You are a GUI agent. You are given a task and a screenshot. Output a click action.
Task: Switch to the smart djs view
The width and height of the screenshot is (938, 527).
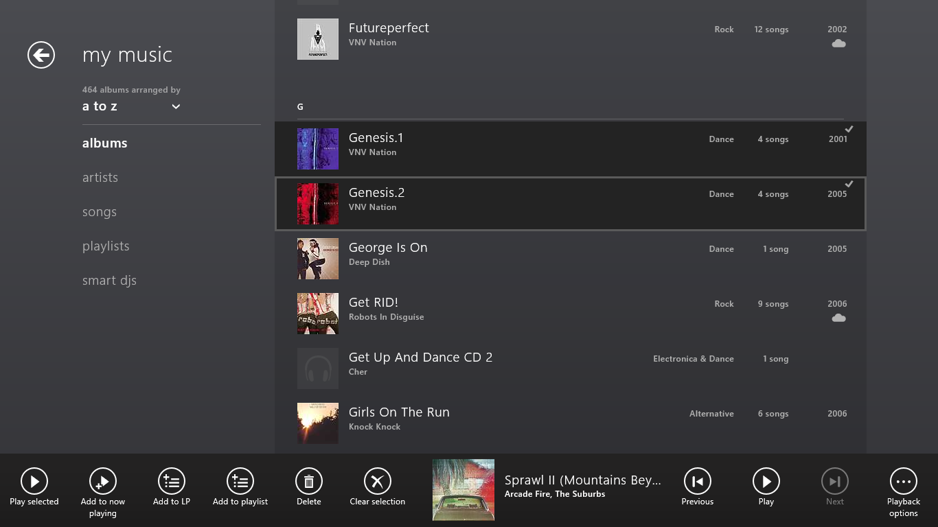coord(109,281)
